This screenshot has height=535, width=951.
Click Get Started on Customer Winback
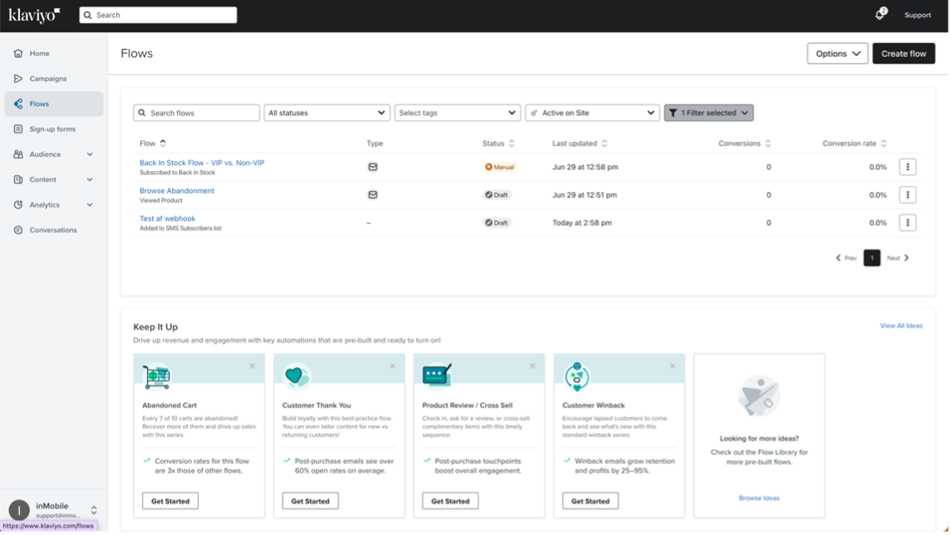point(590,501)
